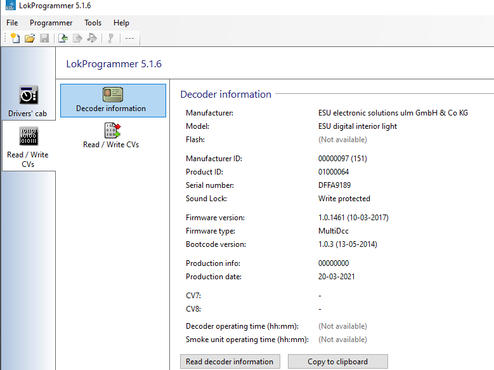This screenshot has width=494, height=370.
Task: Click the Flash (Not available) value
Action: tap(343, 140)
